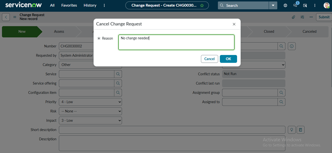Expand the search scope dropdown arrow
The height and width of the screenshot is (153, 332).
tap(273, 5)
